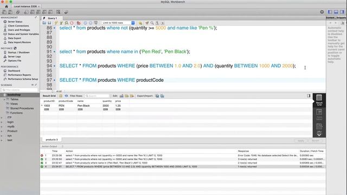
Task: Open Data Export
Action: coord(14,38)
